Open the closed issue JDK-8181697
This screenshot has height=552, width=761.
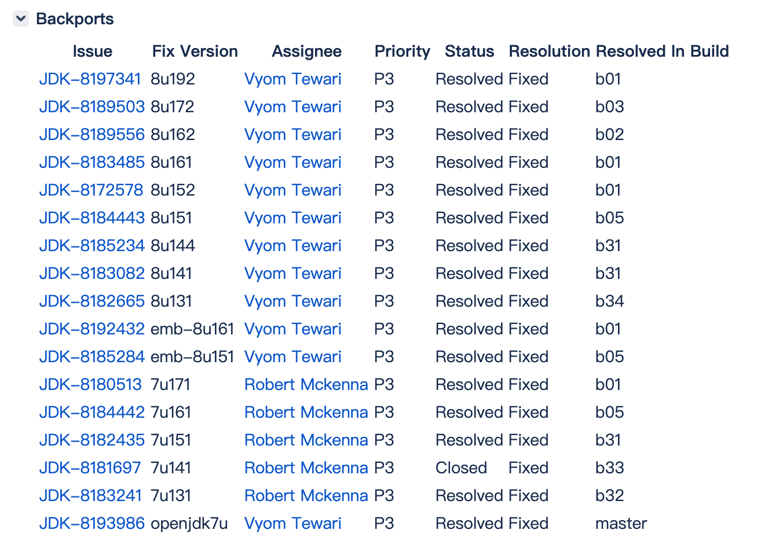point(90,468)
